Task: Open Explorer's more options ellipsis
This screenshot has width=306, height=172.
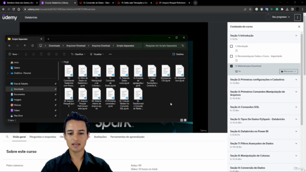Action: coord(110,54)
